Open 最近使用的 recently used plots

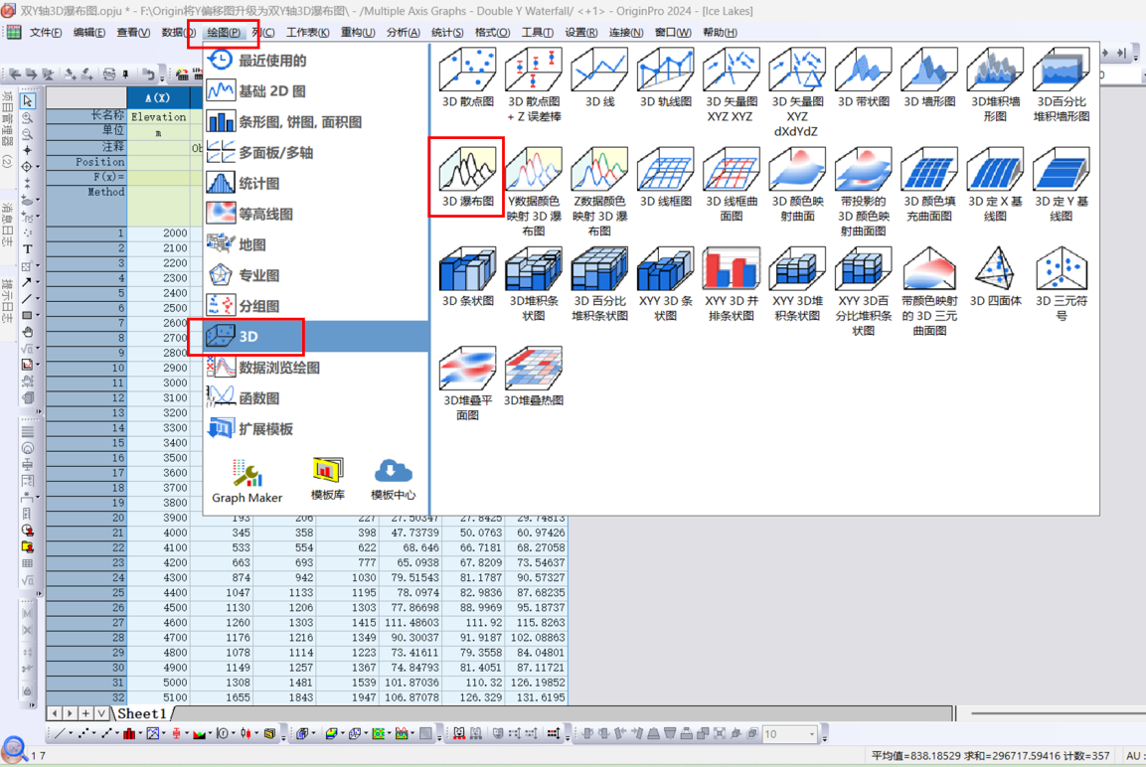pos(271,61)
